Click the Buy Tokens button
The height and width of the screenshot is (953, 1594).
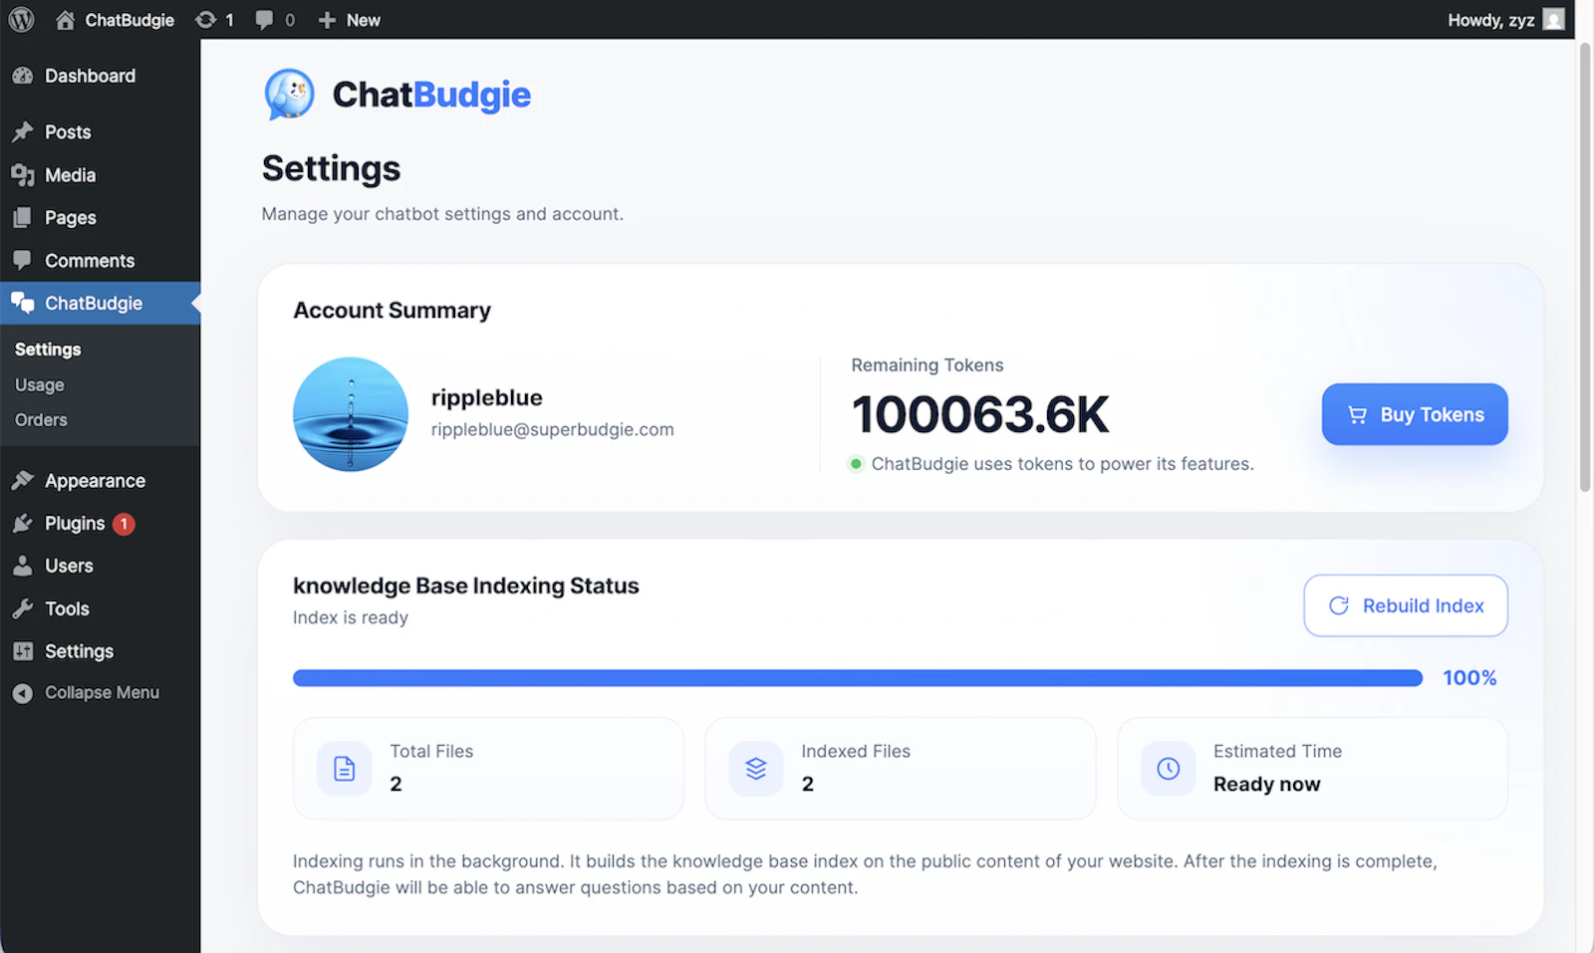click(1415, 414)
